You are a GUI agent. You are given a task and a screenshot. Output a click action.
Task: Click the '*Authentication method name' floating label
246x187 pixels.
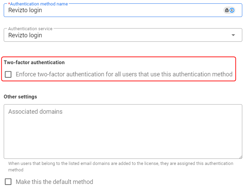point(38,4)
